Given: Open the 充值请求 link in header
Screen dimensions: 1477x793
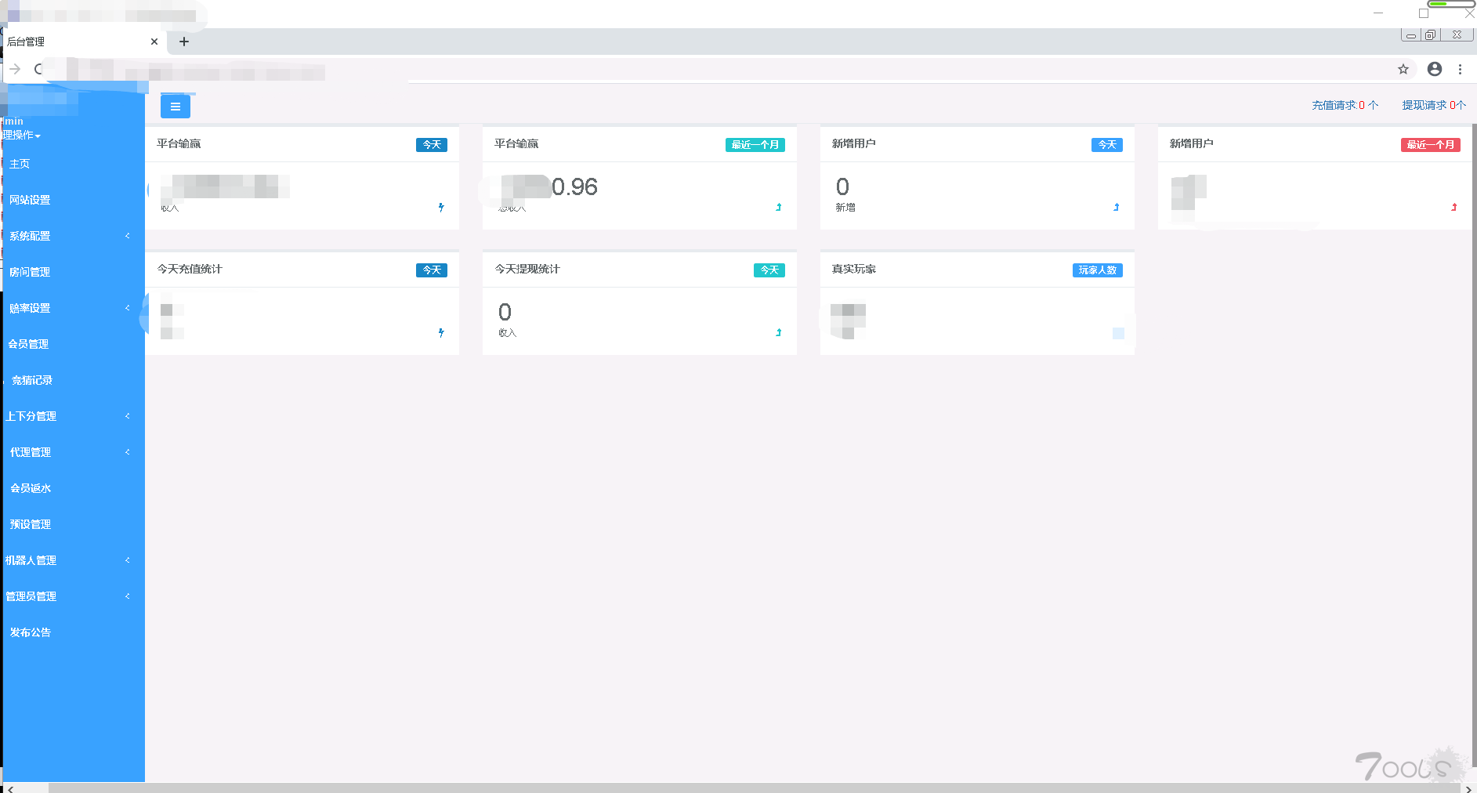Looking at the screenshot, I should coord(1345,105).
